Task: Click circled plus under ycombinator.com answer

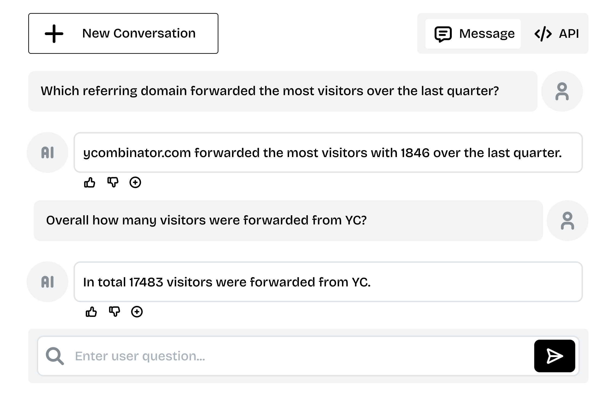Action: click(135, 182)
